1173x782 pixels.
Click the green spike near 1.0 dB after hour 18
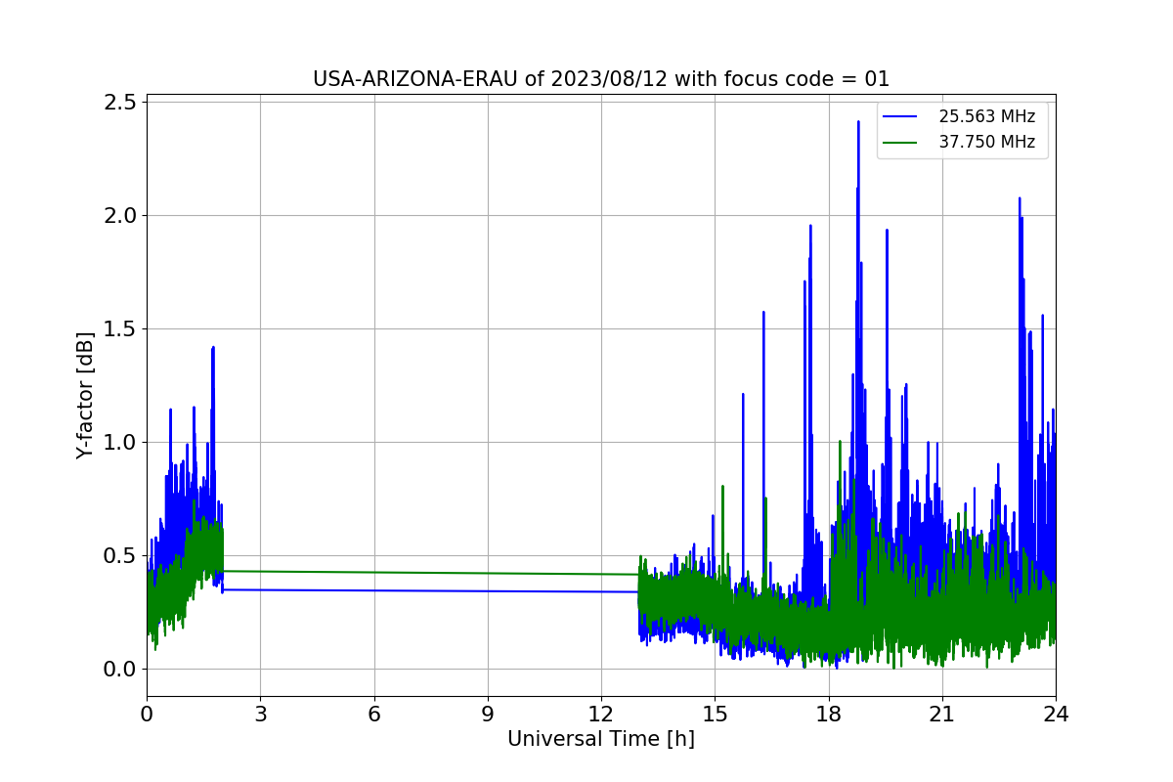pyautogui.click(x=840, y=442)
